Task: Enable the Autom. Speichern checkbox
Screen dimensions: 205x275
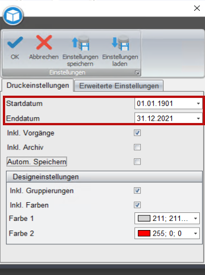Action: [x=137, y=162]
